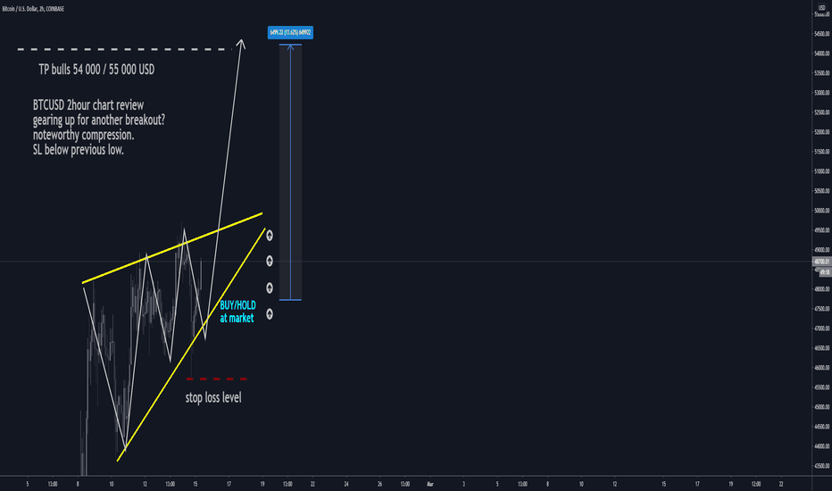The height and width of the screenshot is (491, 832).
Task: Click the 'Mar' label on the time axis
Action: coord(430,484)
